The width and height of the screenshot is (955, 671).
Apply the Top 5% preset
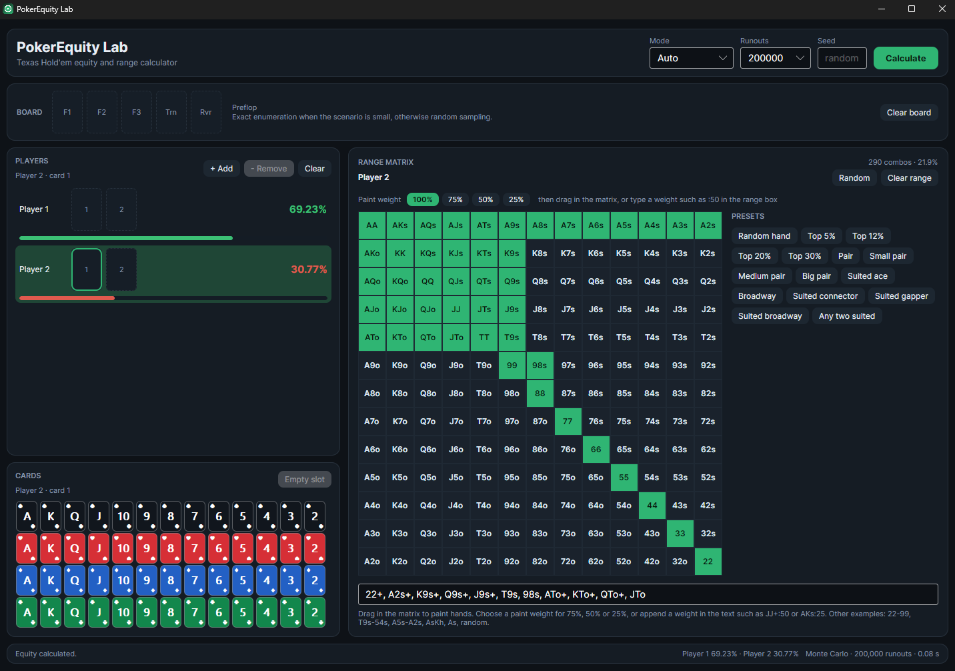pyautogui.click(x=821, y=236)
